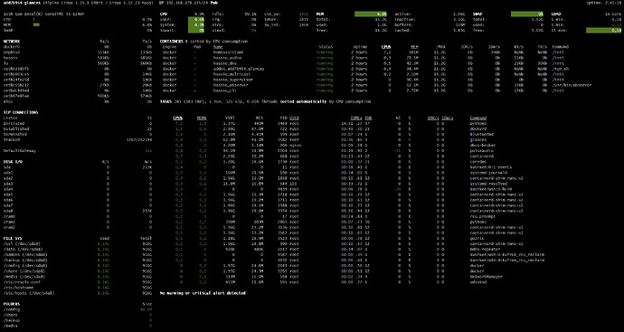This screenshot has width=624, height=332.
Task: Click the MEM% column header in the process list
Action: [202, 118]
